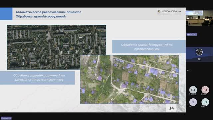Click the СЗ participant avatar
Screen dimensions: 213x120
pyautogui.click(x=193, y=90)
